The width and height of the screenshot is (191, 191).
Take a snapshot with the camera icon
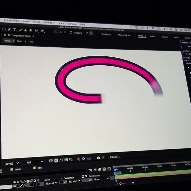click(98, 158)
